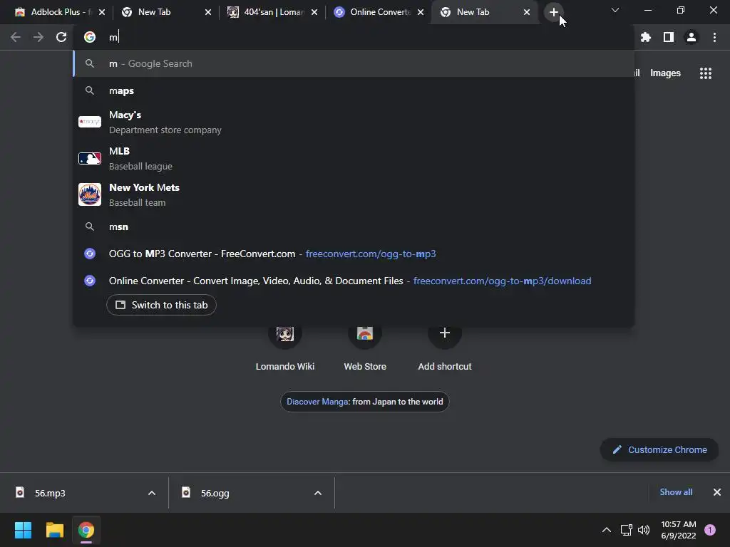Click the Chrome taskbar icon
730x547 pixels.
point(86,530)
